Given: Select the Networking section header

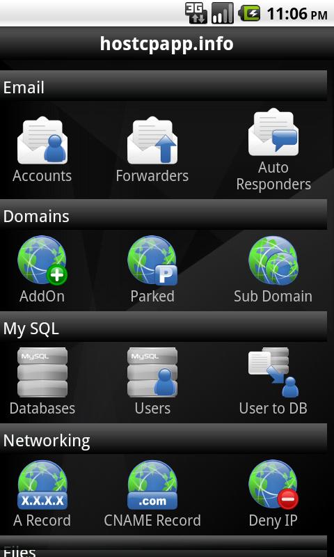Looking at the screenshot, I should click(164, 439).
